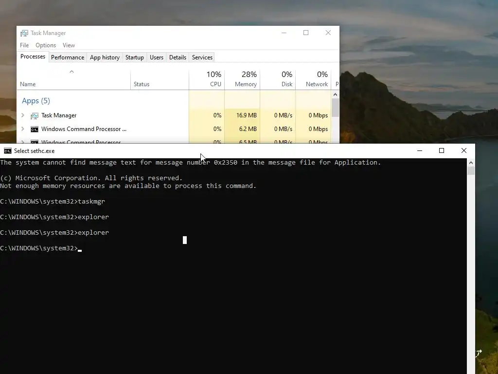Open the File menu in Task Manager
The width and height of the screenshot is (498, 374).
pos(24,45)
